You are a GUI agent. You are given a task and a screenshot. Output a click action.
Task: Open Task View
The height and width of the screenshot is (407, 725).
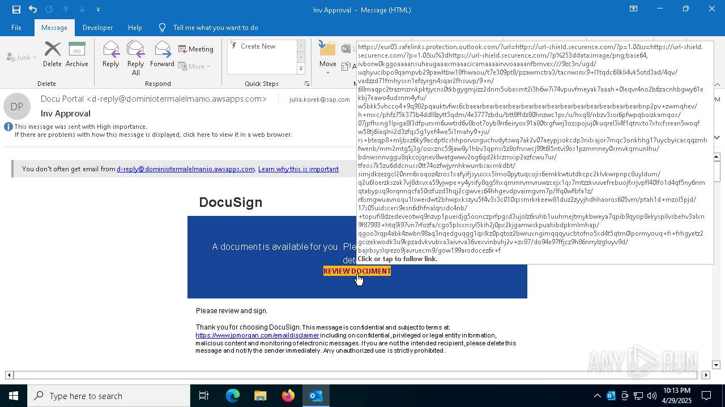point(204,396)
